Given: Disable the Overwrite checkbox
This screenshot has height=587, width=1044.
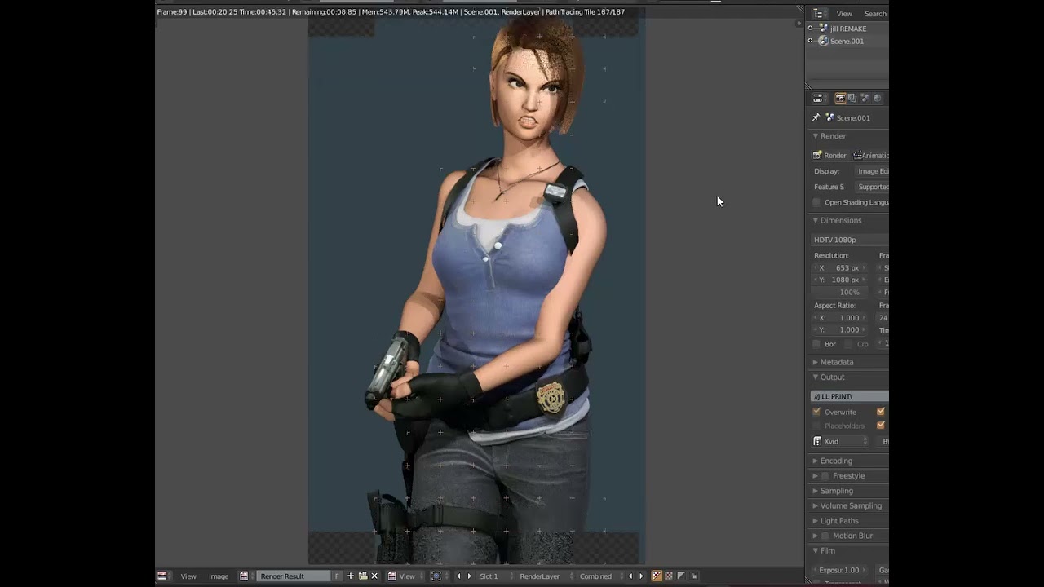Looking at the screenshot, I should [x=817, y=412].
